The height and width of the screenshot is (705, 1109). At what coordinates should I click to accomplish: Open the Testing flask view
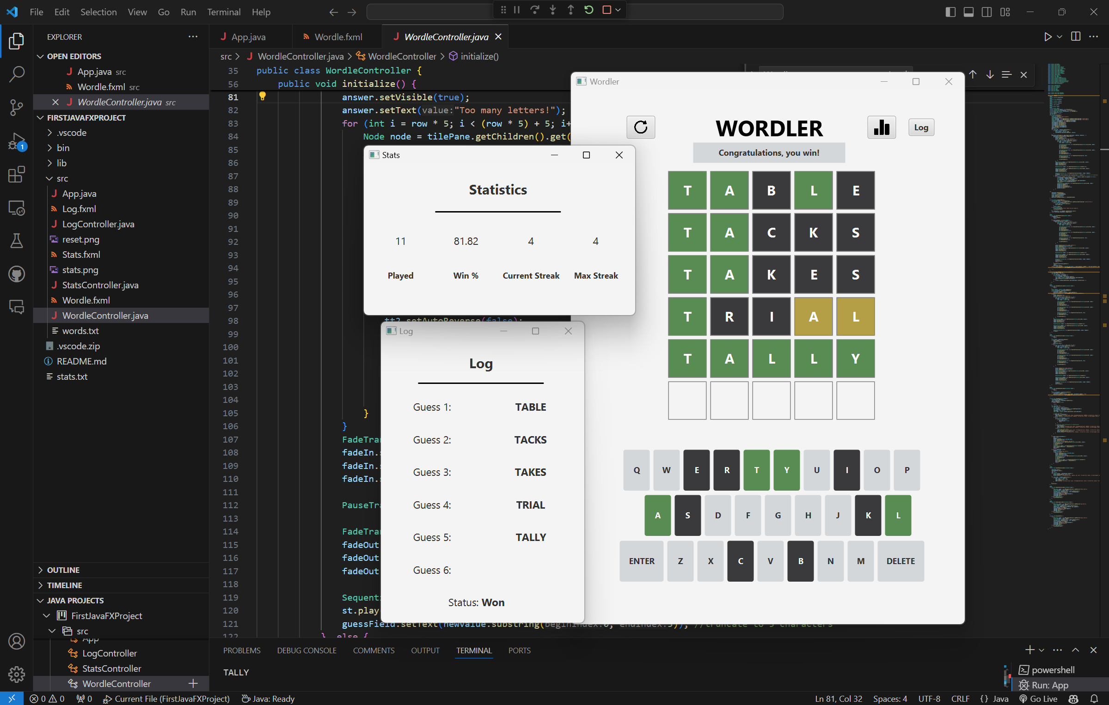(17, 241)
